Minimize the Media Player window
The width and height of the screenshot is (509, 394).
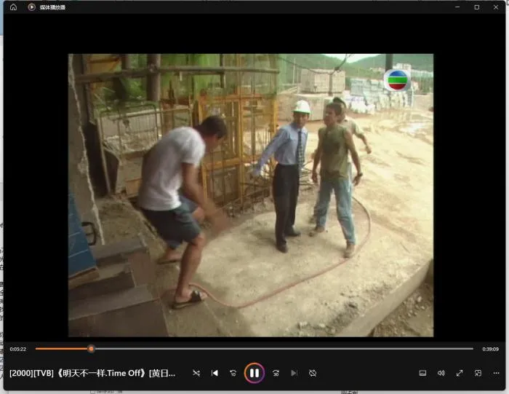click(457, 7)
